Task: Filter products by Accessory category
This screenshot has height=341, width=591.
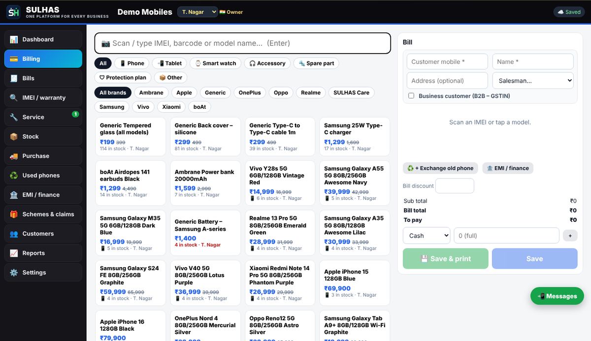Action: click(x=267, y=63)
